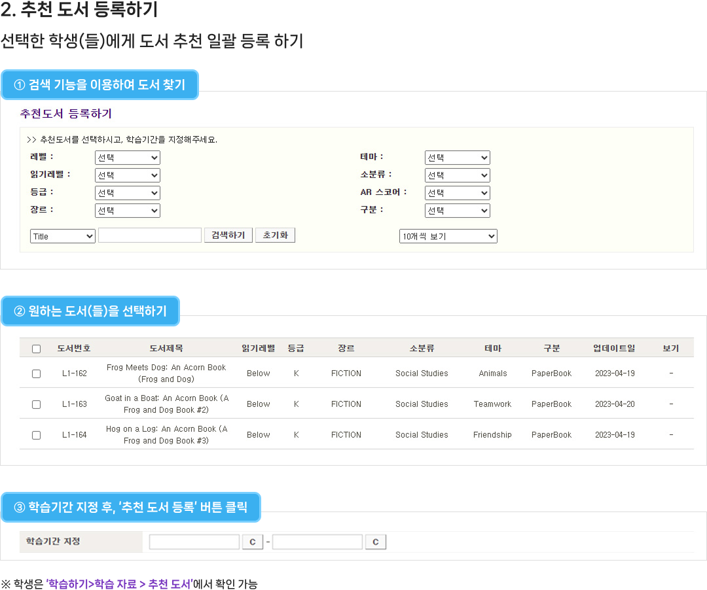This screenshot has height=590, width=707.
Task: Open the Title search-type dropdown
Action: pos(63,236)
